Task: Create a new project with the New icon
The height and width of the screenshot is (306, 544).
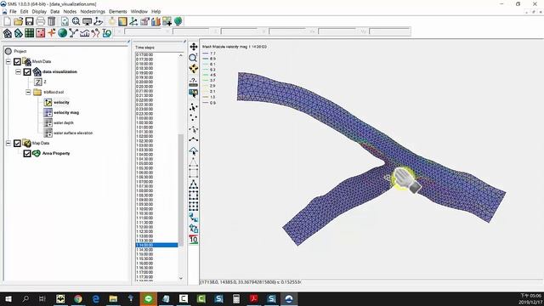Action: tap(8, 21)
